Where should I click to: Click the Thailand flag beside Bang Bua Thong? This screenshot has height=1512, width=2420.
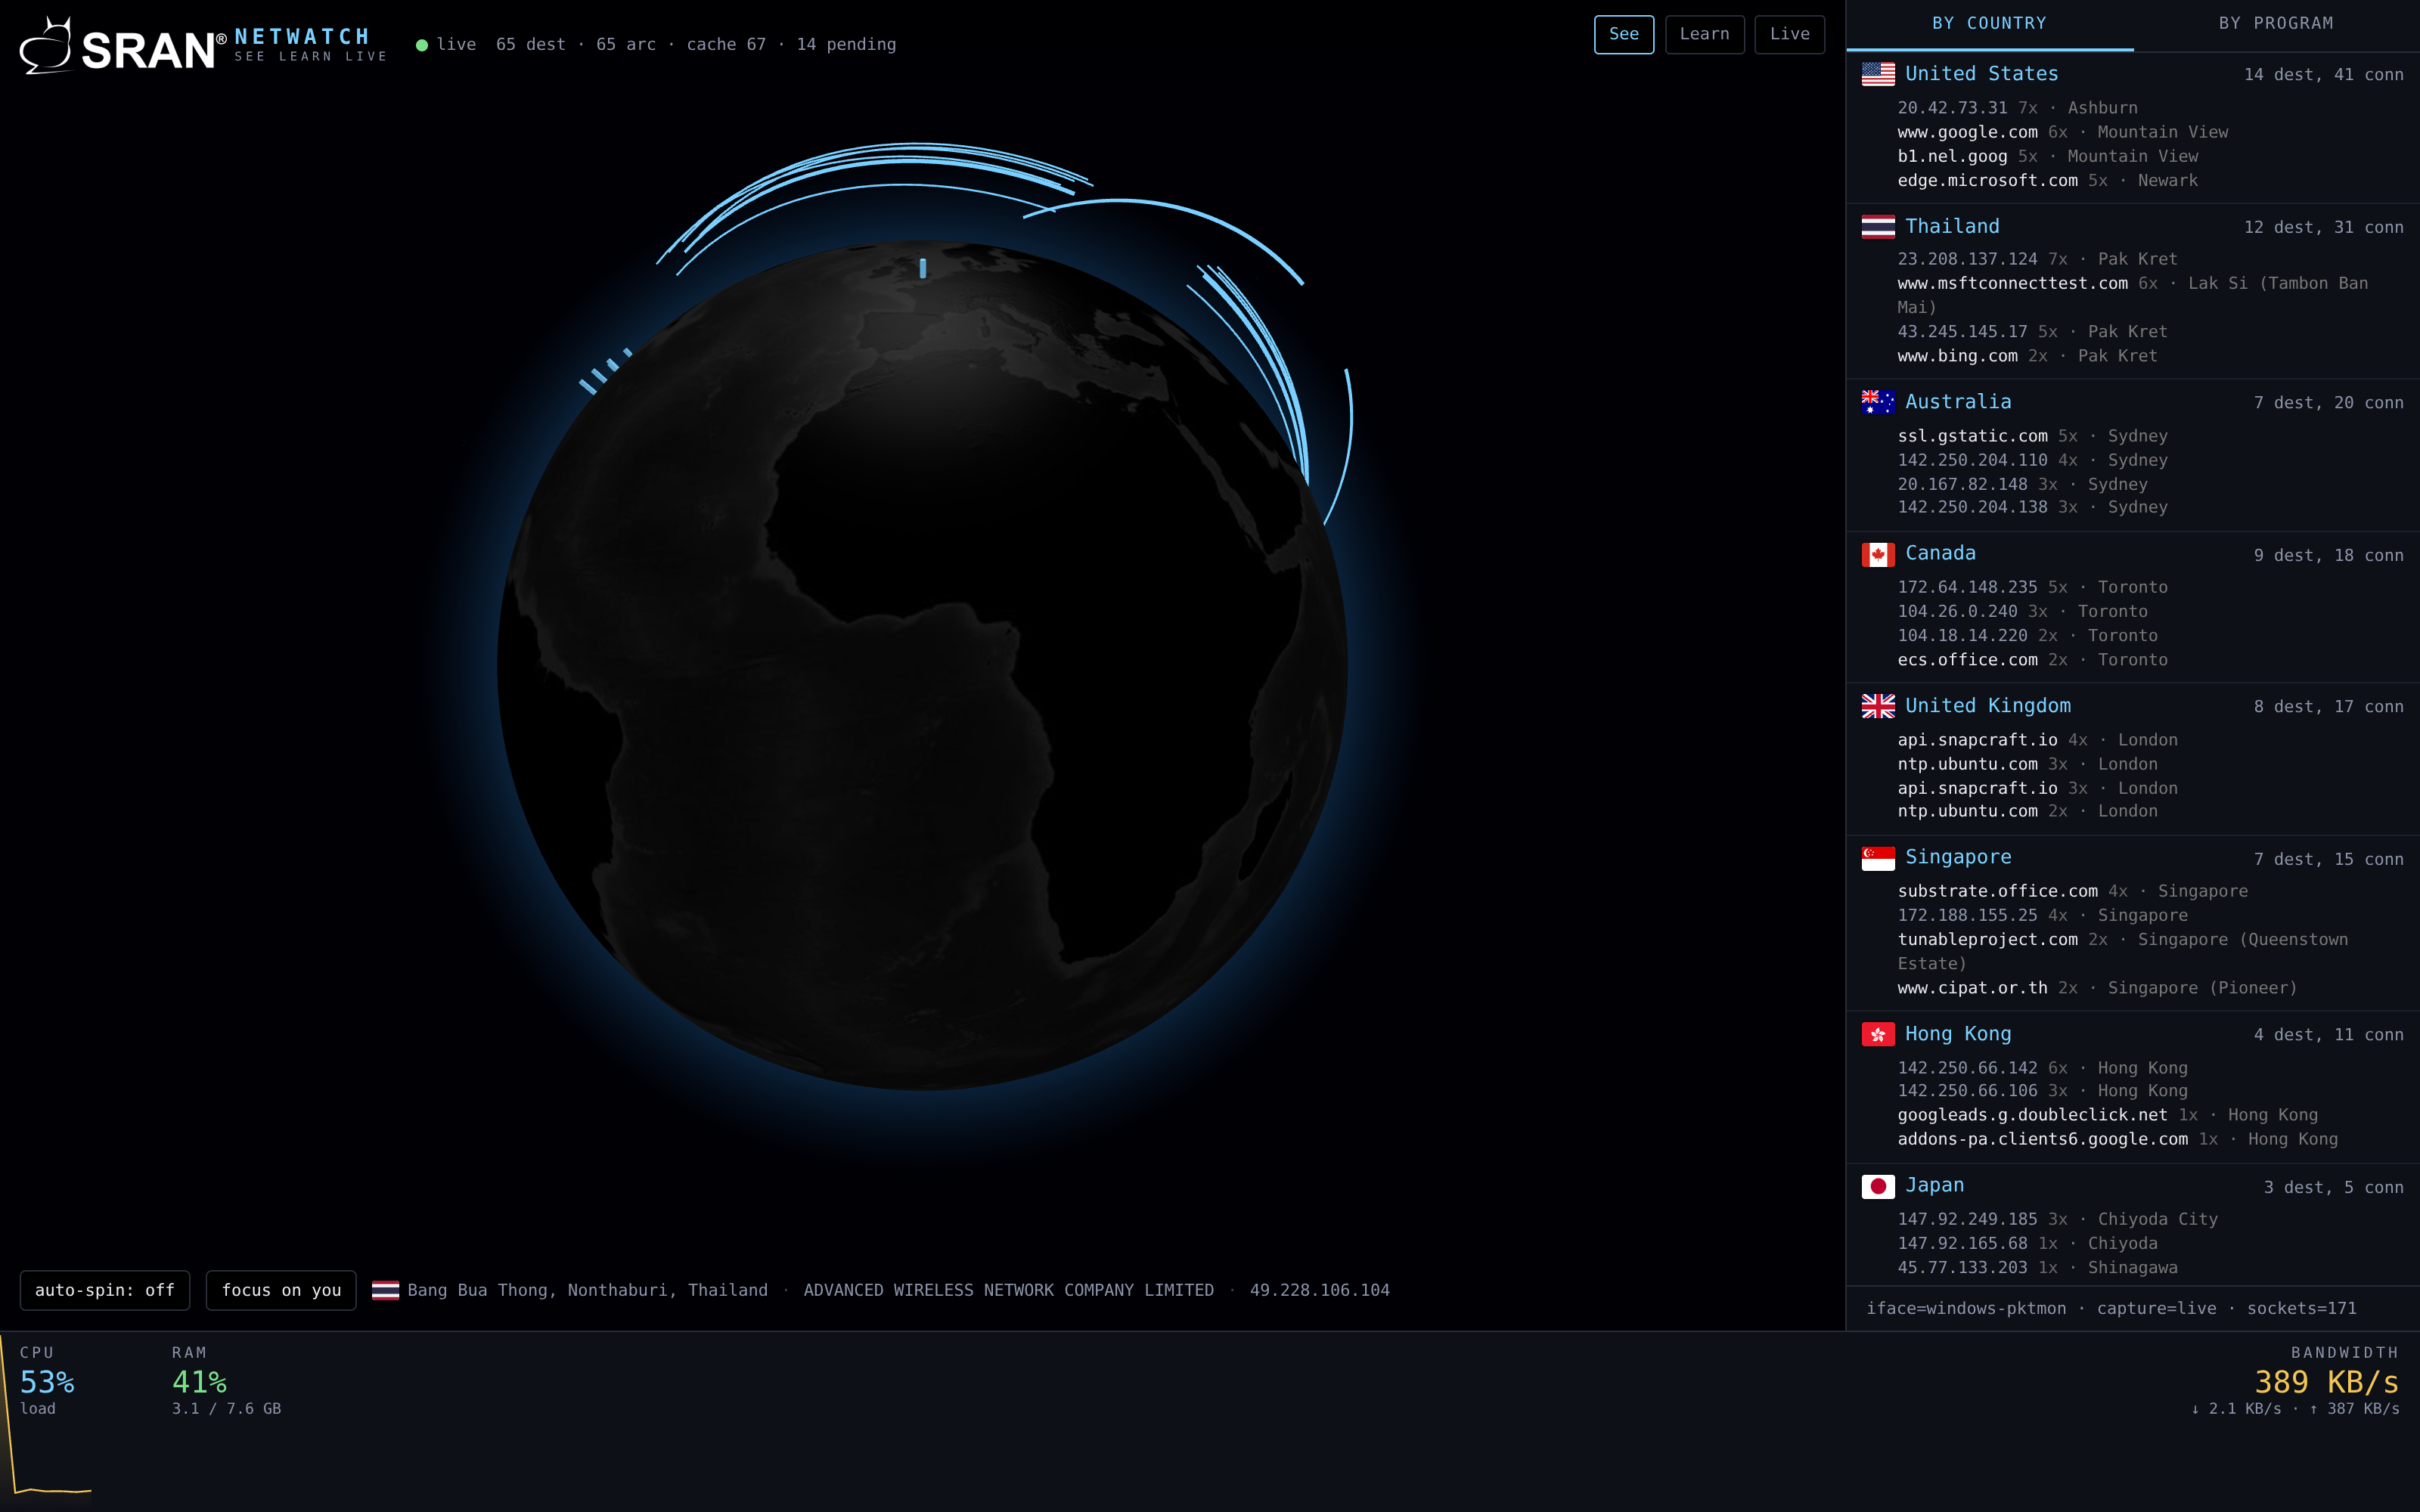pos(385,1290)
